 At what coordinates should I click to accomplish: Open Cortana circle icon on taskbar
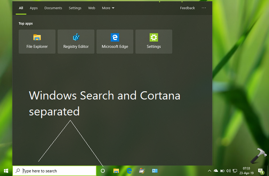[x=103, y=171]
